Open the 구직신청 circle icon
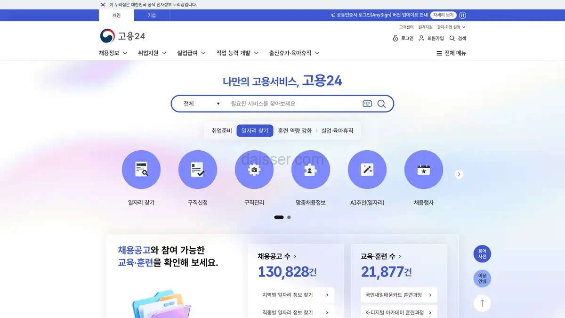Viewport: 565px width, 318px height. (x=198, y=170)
